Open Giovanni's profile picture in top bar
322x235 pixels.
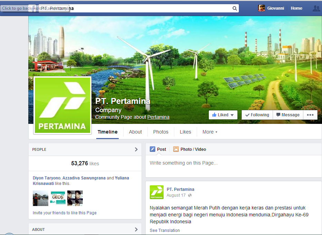click(x=261, y=8)
